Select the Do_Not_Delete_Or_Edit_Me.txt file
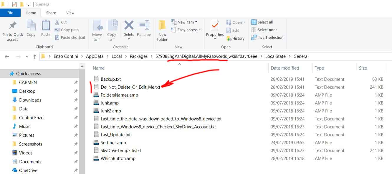Image resolution: width=392 pixels, height=174 pixels. coord(130,87)
